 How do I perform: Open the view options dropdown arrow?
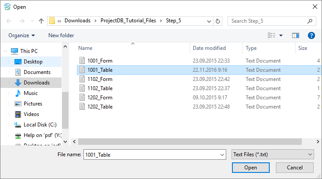tap(281, 35)
